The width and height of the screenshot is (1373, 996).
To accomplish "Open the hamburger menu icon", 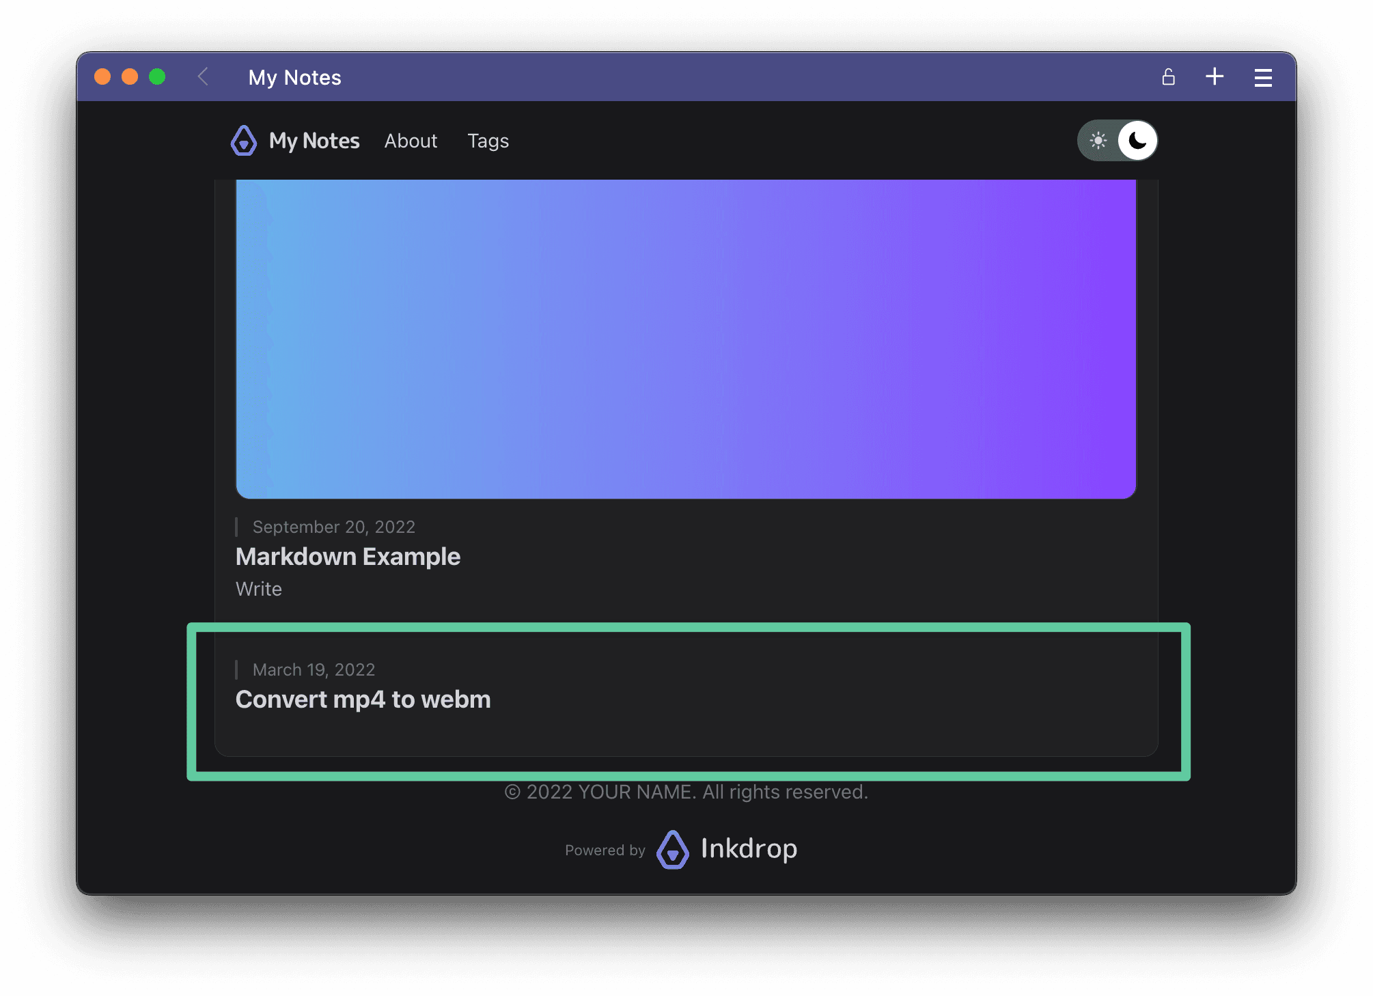I will click(x=1262, y=77).
